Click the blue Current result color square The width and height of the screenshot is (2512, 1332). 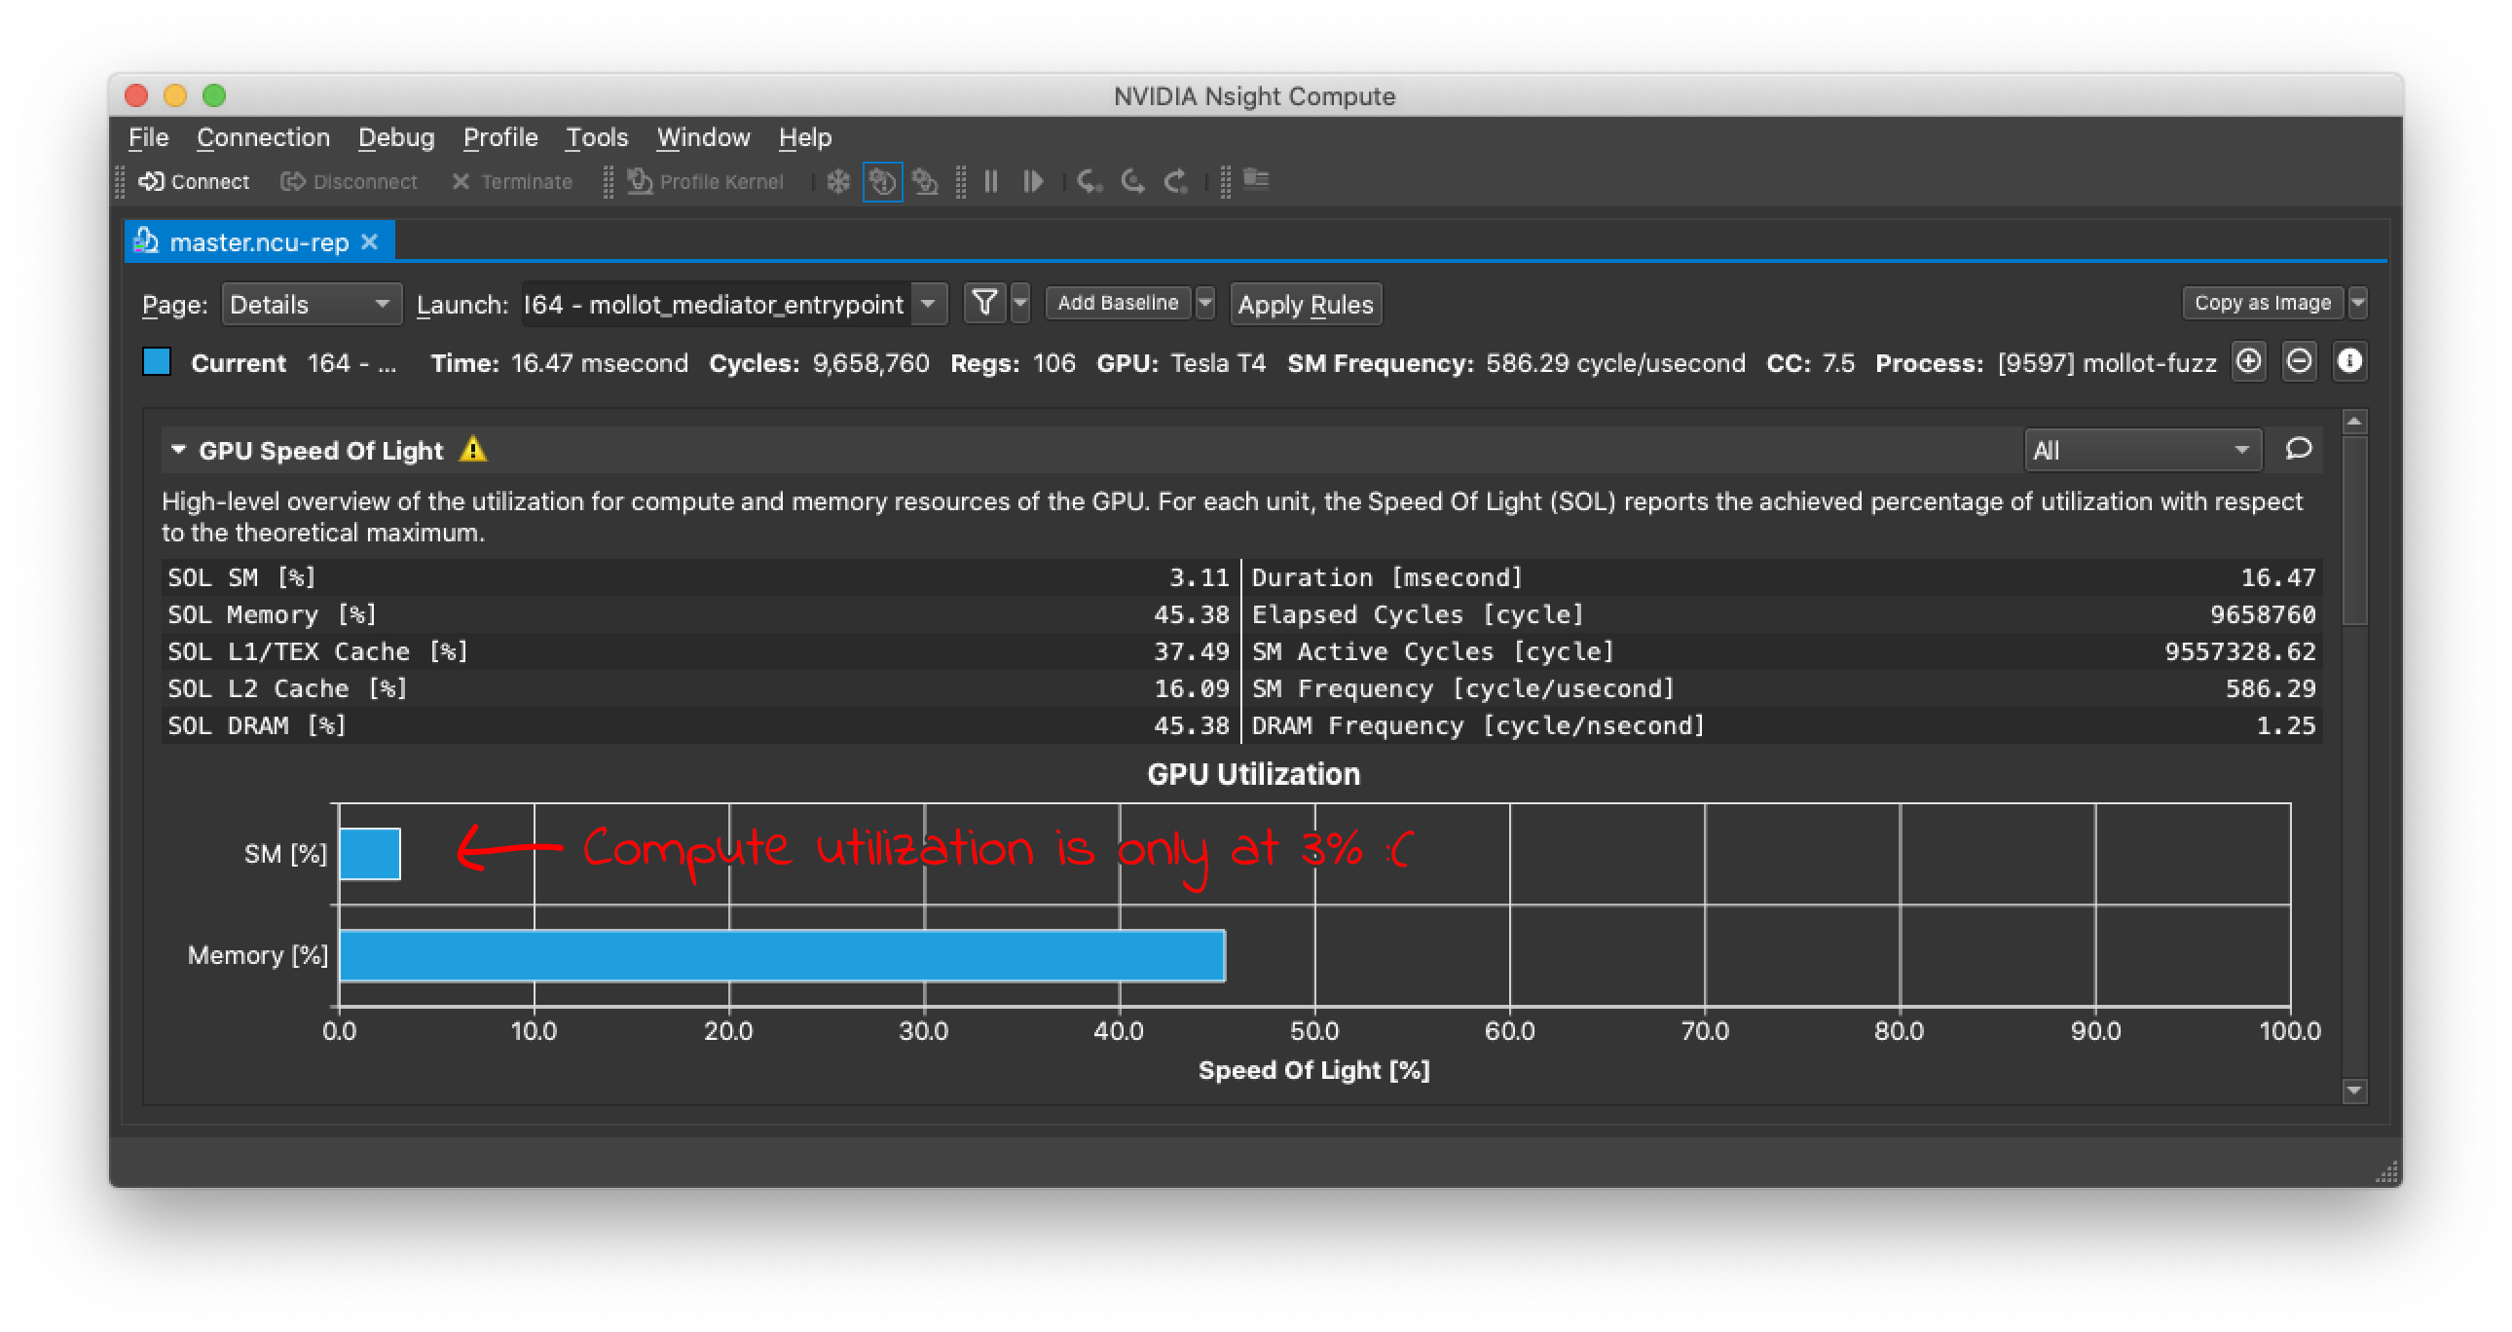157,362
